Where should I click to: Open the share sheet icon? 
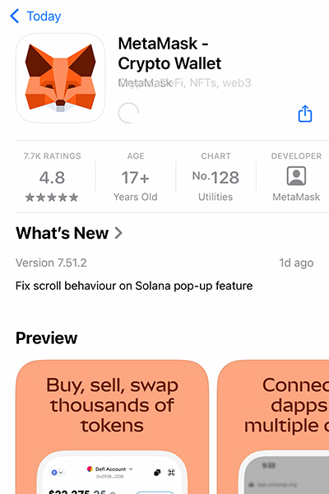[x=305, y=114]
